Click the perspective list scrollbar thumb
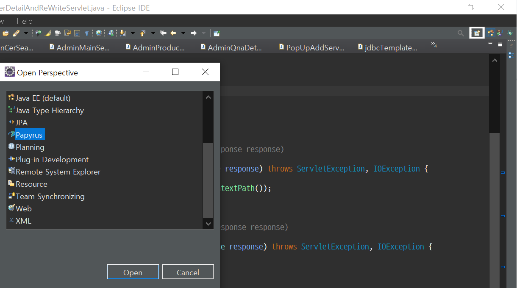The height and width of the screenshot is (288, 517). 208,180
